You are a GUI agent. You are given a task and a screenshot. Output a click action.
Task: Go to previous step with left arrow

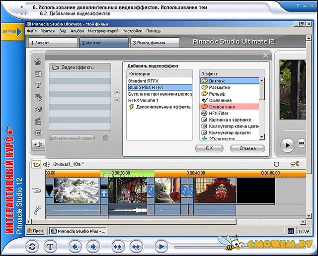[x=75, y=247]
